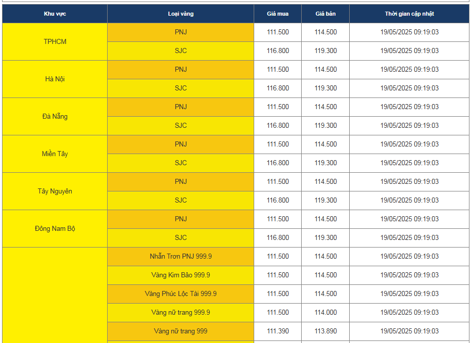
Task: Select Vàng nữ trang 999.9 row label
Action: click(180, 313)
